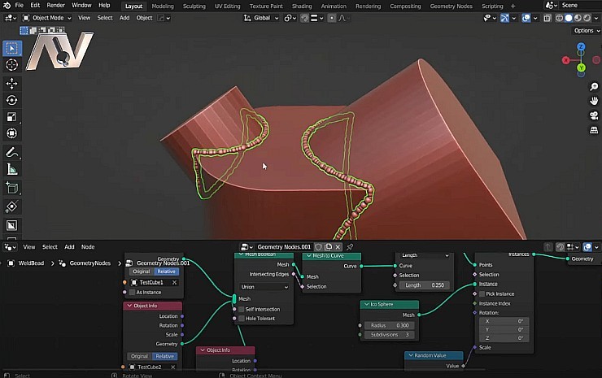The image size is (602, 378).
Task: Select the Annotate tool
Action: 12,152
